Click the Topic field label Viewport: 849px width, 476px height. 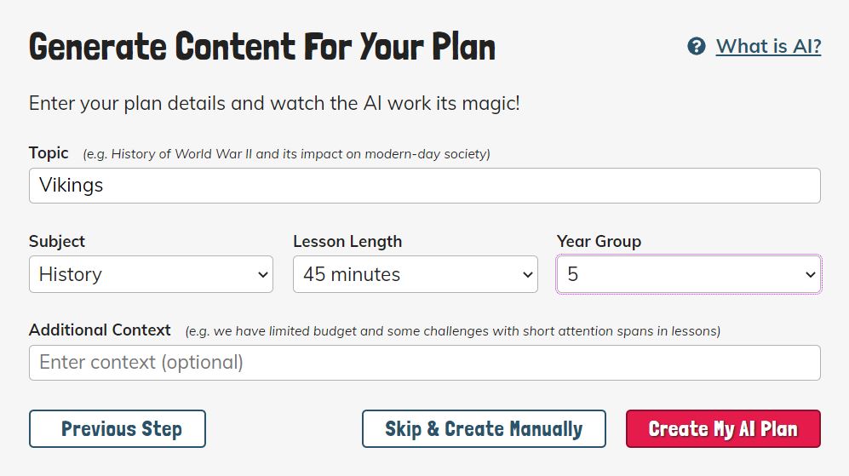click(x=49, y=153)
